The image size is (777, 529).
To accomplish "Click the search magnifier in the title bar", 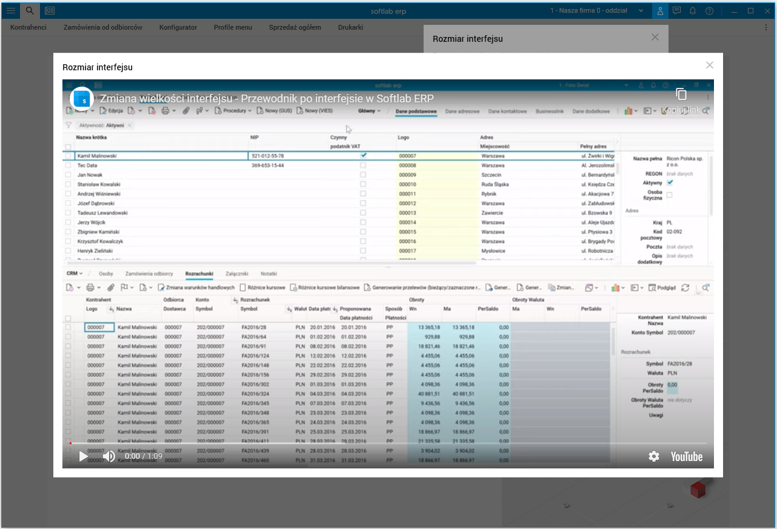I will [x=30, y=11].
